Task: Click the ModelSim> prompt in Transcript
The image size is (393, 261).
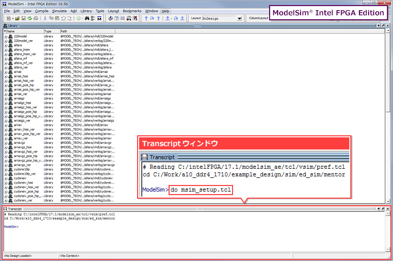Action: tap(11, 227)
